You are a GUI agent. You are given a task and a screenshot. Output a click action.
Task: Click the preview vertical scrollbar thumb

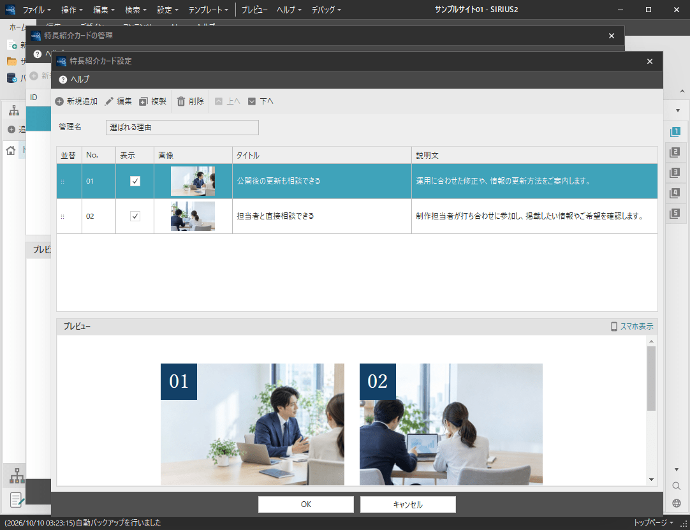click(652, 379)
